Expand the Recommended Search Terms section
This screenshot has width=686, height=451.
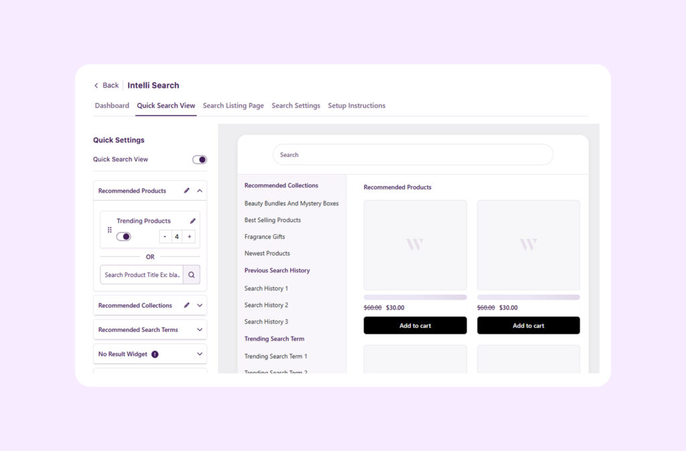click(200, 329)
